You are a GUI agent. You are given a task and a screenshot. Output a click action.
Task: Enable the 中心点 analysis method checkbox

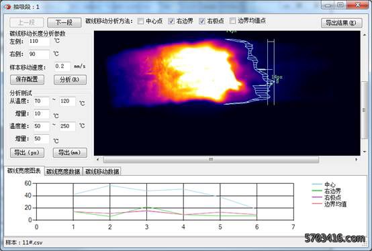[x=140, y=21]
